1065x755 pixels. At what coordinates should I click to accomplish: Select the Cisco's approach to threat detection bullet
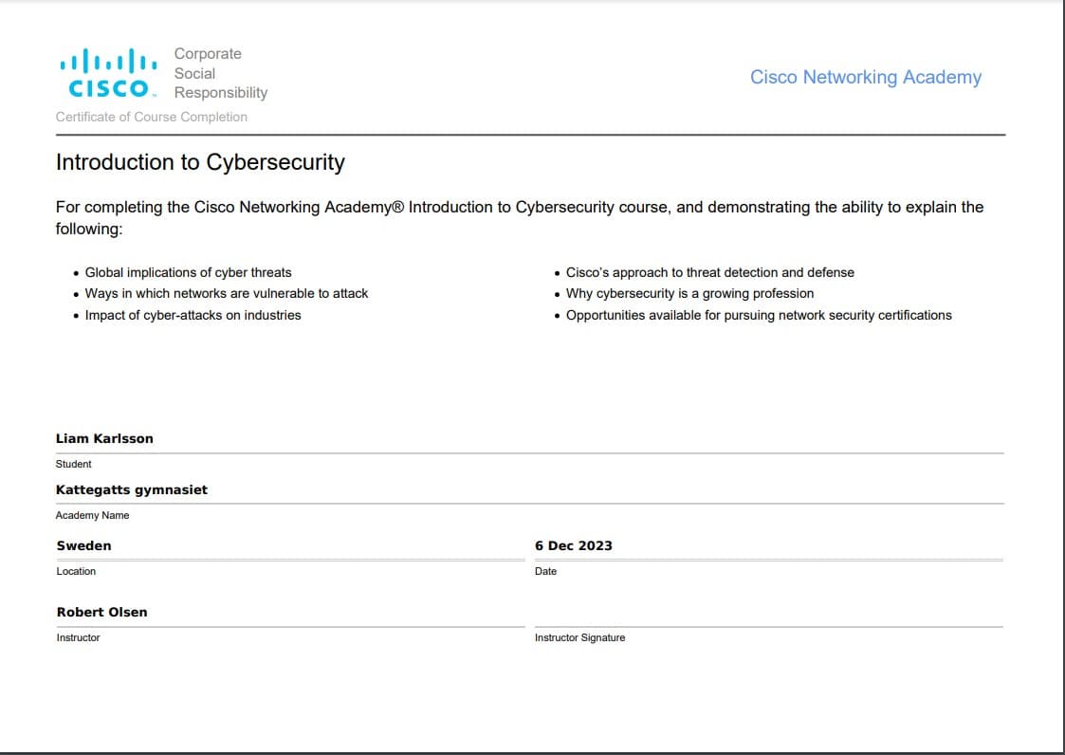pos(708,272)
